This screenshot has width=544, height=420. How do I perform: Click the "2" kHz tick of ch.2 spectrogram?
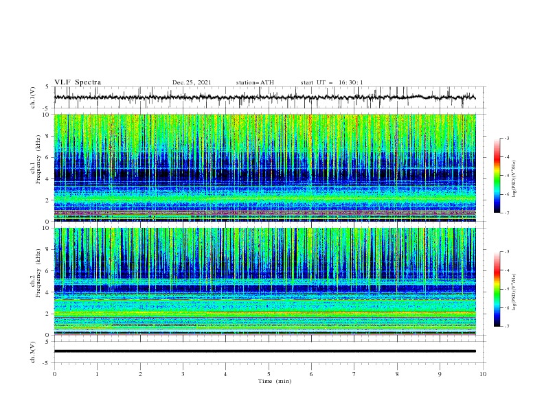(48, 314)
